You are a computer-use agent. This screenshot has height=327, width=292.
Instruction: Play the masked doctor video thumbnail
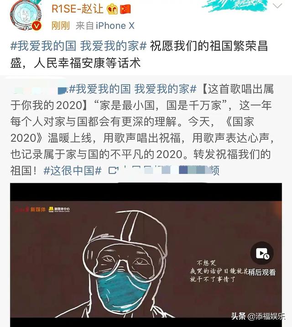coord(146,255)
